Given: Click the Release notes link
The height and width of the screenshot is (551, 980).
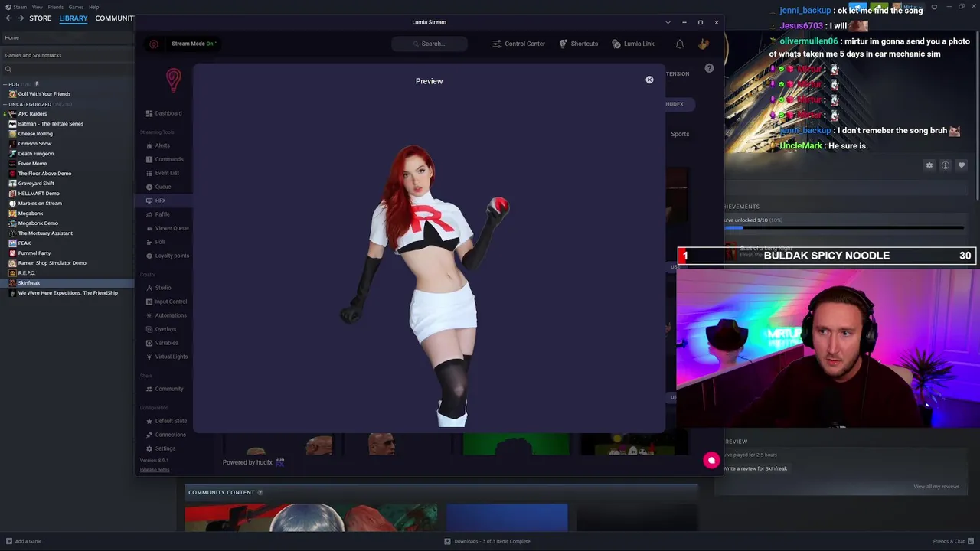Looking at the screenshot, I should [155, 470].
